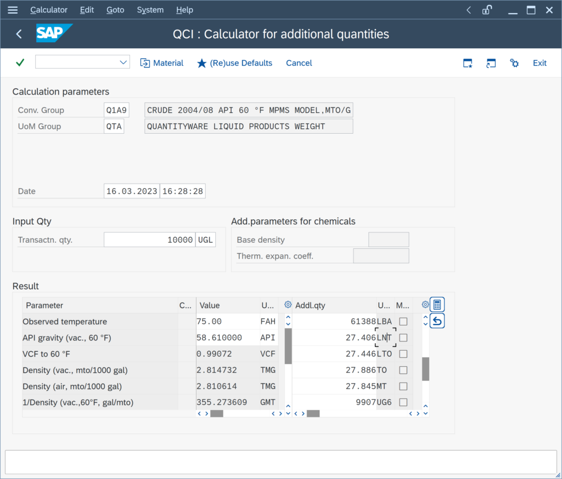Screen dimensions: 562x479
Task: Toggle the checkbox in the LTO row
Action: (x=403, y=354)
